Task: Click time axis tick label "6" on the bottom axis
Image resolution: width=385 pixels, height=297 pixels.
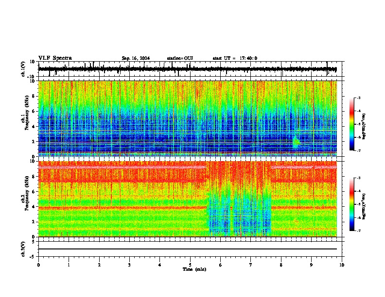Action: (x=221, y=265)
